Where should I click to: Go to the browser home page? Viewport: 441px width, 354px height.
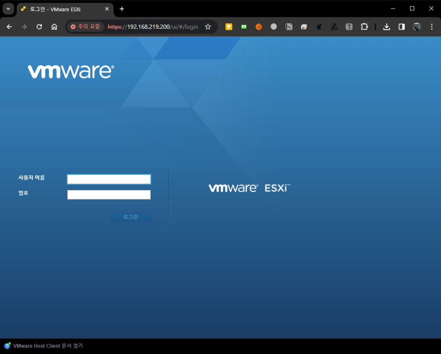[x=54, y=27]
